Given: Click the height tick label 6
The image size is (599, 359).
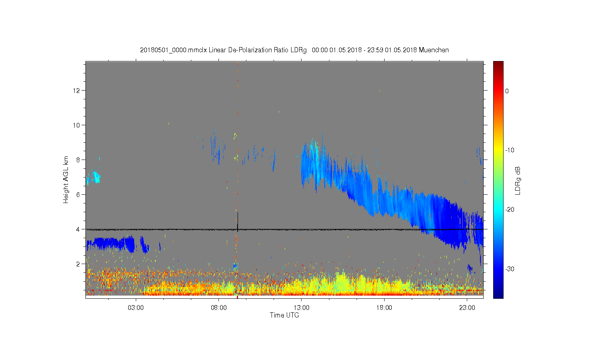Looking at the screenshot, I should (79, 195).
